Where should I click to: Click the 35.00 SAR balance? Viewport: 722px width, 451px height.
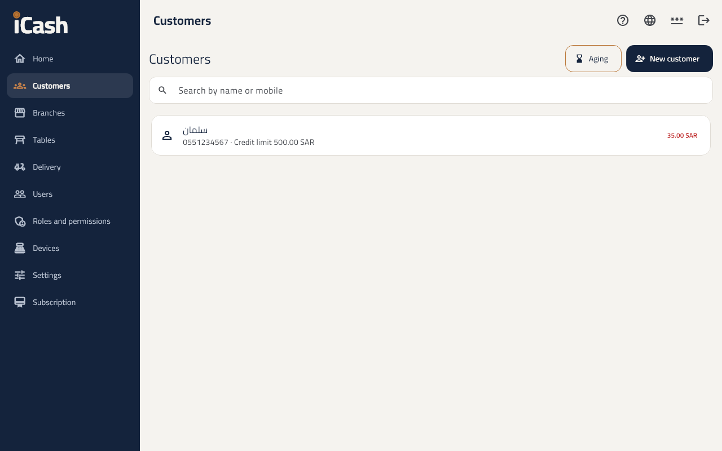click(x=682, y=135)
